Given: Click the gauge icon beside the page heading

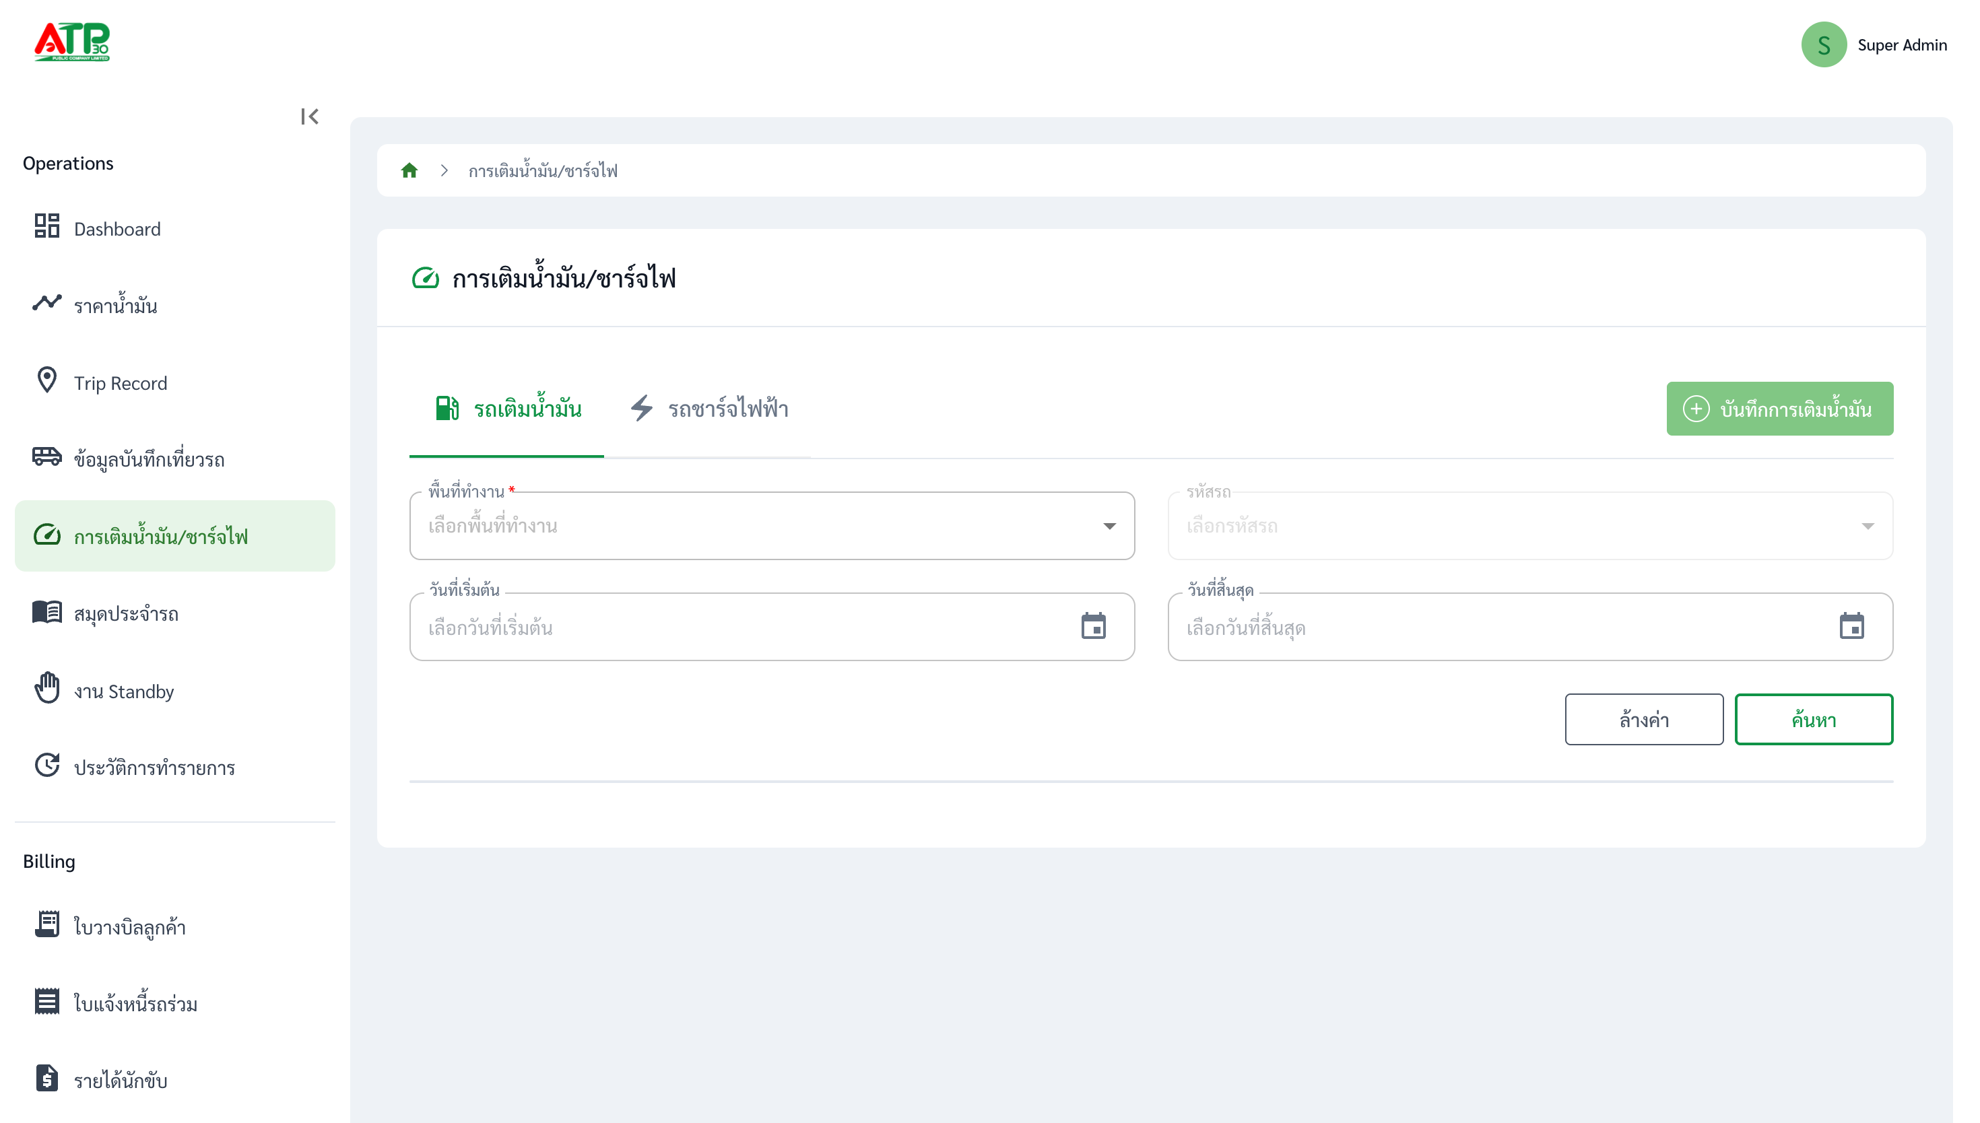Looking at the screenshot, I should click(425, 277).
